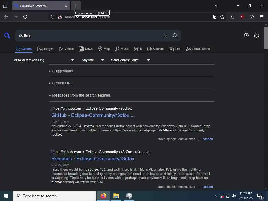The image size is (268, 201).
Task: Toggle Reader View icon in address bar
Action: coord(215,17)
